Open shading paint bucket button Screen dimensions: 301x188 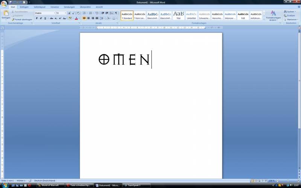108,18
